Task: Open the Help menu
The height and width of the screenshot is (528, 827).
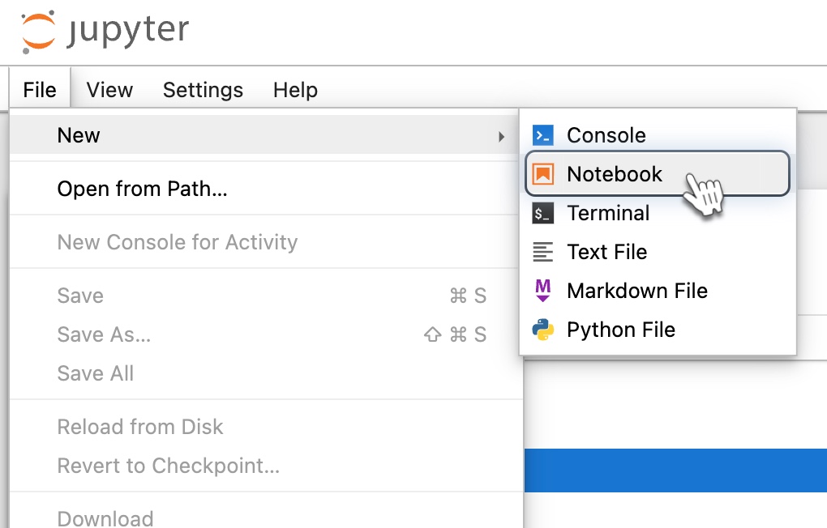Action: click(x=295, y=90)
